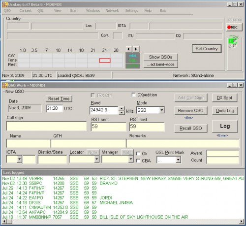Viewport: 246px width, 226px height.
Task: Start recording with the red REC button
Action: [x=234, y=27]
